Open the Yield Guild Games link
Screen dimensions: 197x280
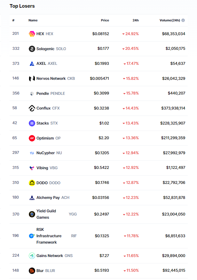coord(46,214)
